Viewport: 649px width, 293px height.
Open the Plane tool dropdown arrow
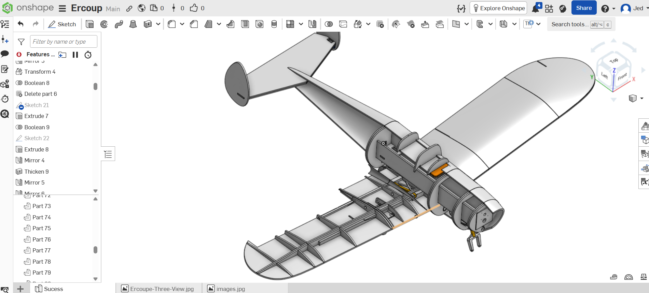point(467,24)
